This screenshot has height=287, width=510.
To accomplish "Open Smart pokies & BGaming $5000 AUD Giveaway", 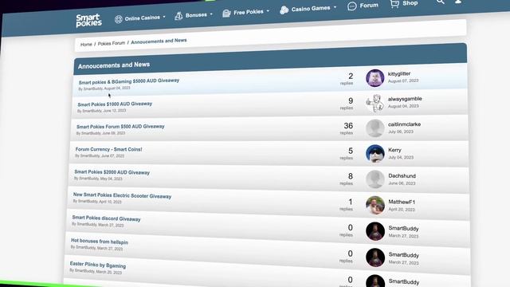I will pyautogui.click(x=129, y=81).
